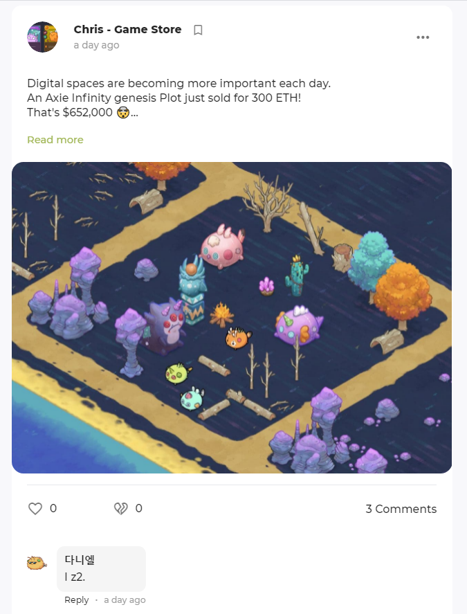This screenshot has height=614, width=467.
Task: Click the commenter's orange Axie avatar
Action: click(x=37, y=563)
